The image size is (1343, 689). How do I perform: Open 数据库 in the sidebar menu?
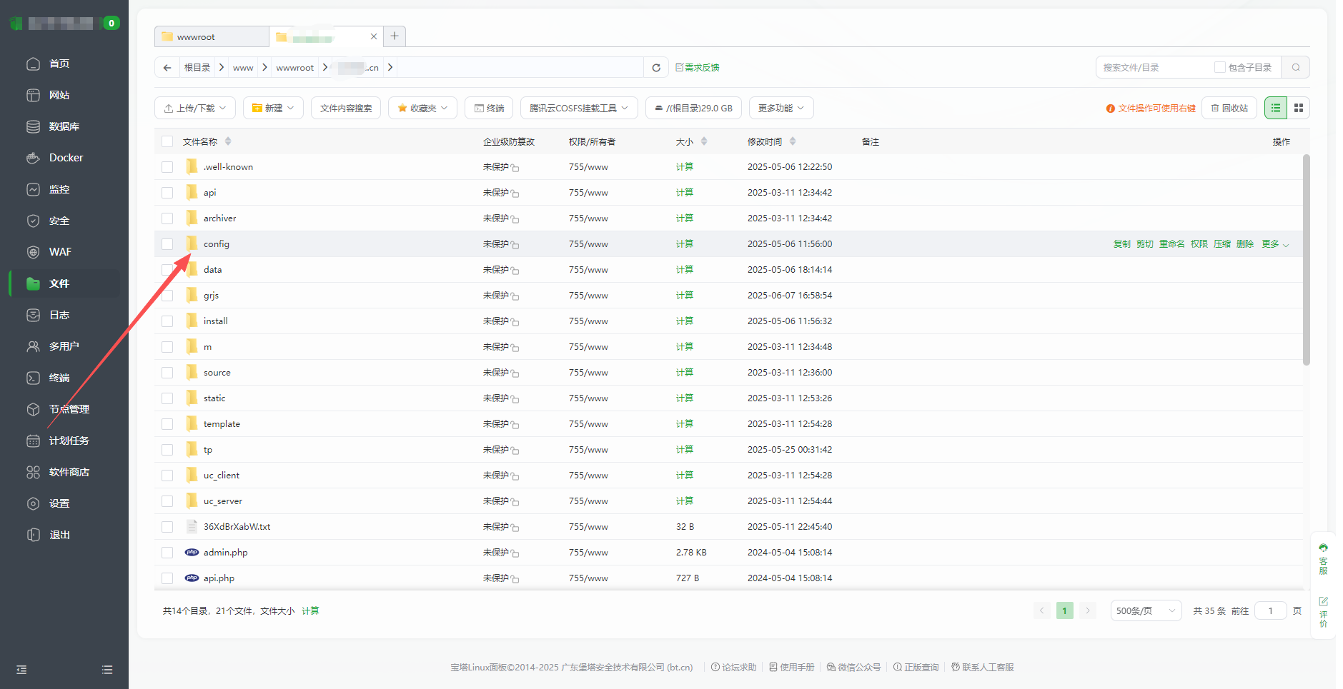point(64,126)
